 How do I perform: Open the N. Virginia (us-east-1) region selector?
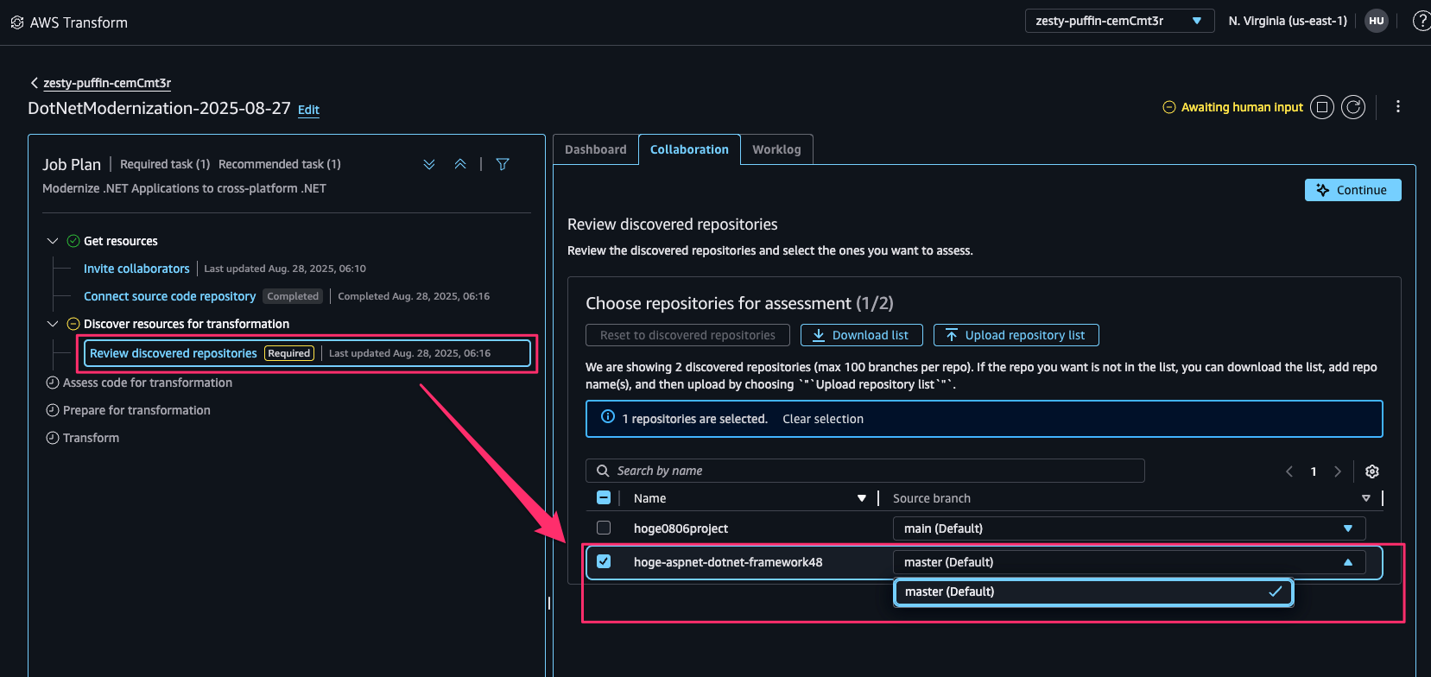tap(1288, 21)
